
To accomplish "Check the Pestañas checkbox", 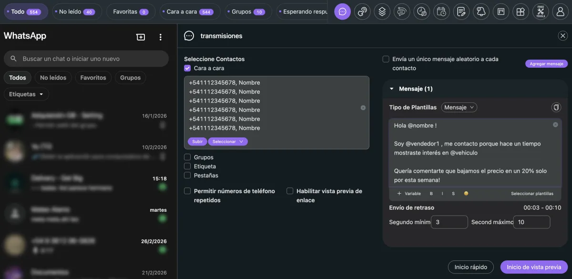I will pos(187,175).
